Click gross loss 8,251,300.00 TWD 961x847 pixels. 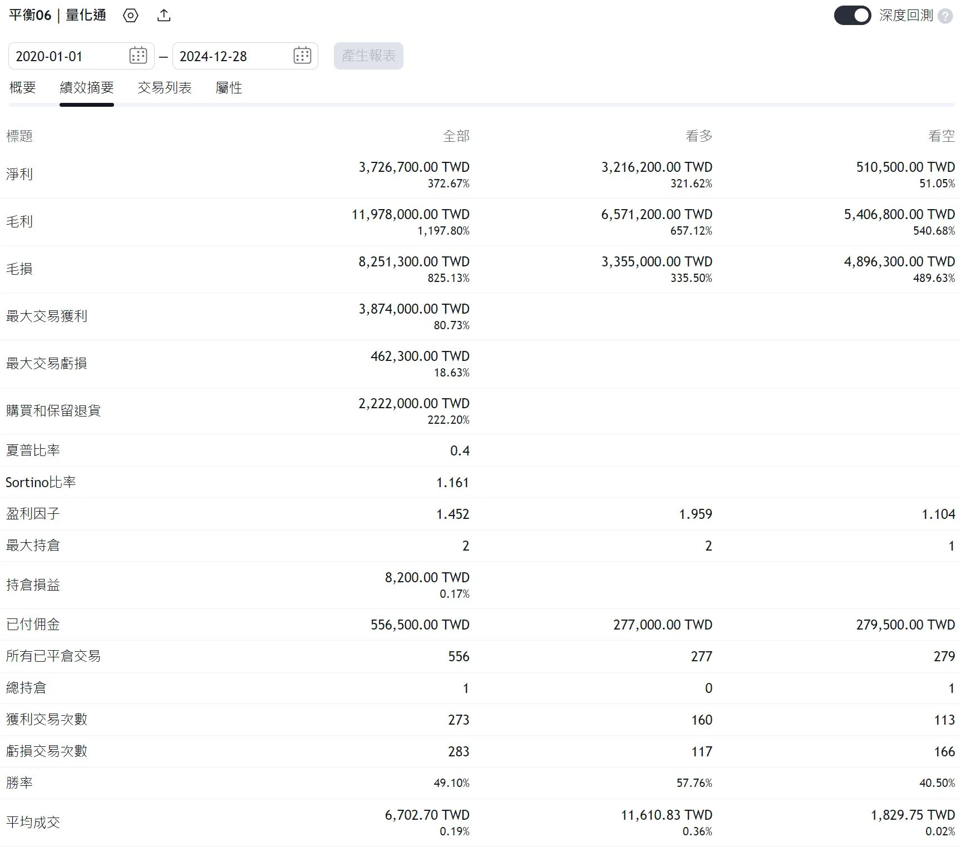pos(414,261)
